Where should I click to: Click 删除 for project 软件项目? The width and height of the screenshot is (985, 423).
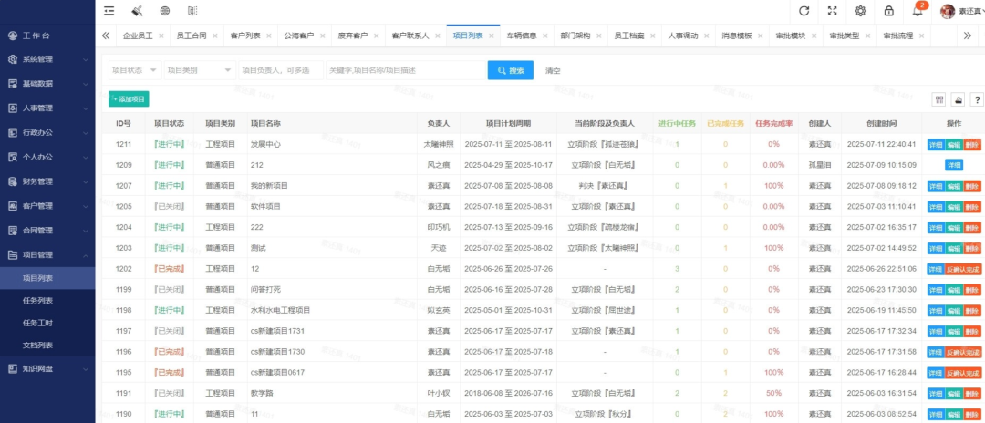click(972, 206)
